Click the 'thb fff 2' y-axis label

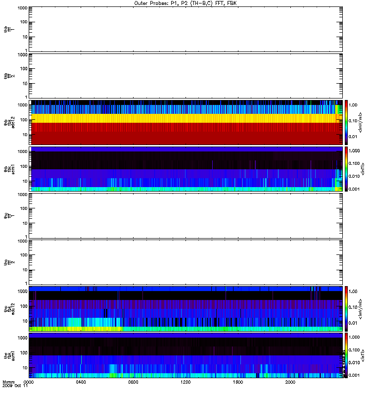click(9, 76)
